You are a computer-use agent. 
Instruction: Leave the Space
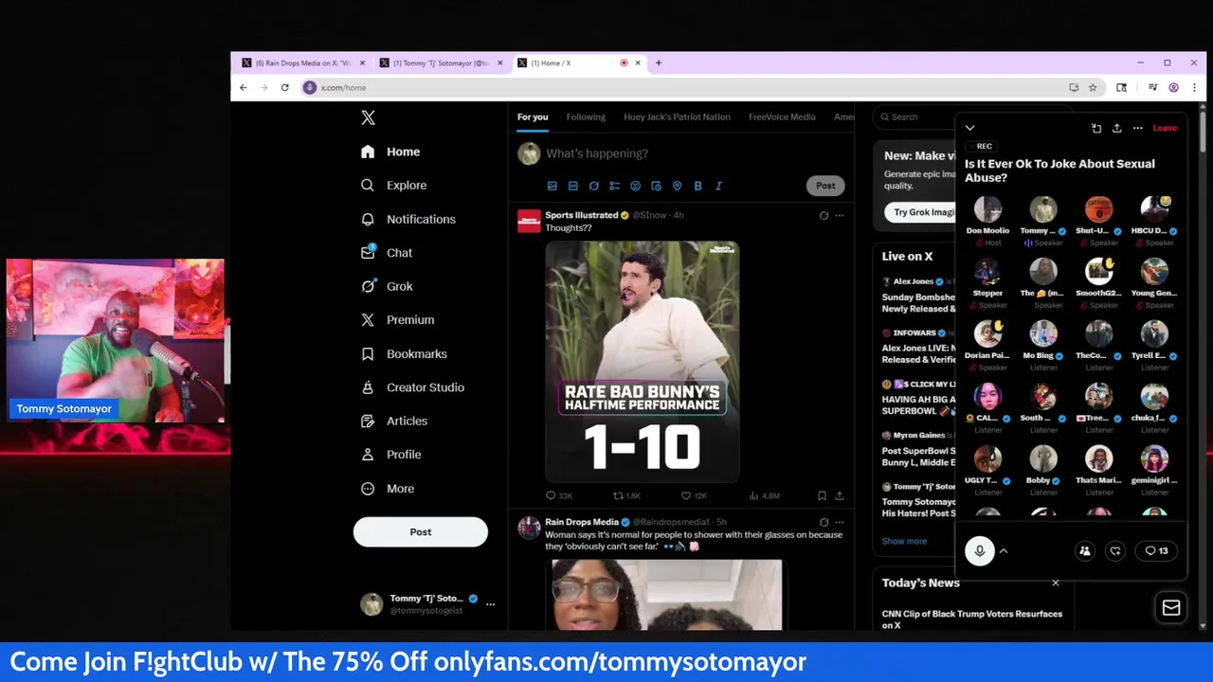1165,128
